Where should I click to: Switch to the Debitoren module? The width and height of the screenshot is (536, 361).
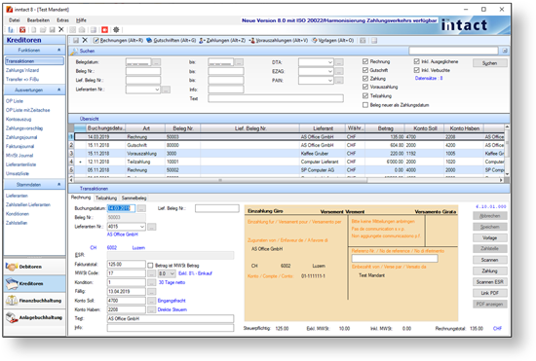coord(34,267)
